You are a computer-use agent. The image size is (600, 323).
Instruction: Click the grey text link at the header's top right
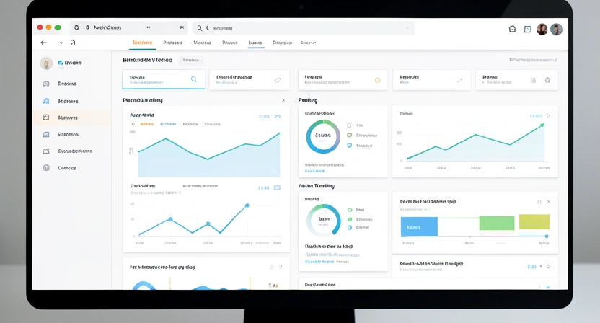tap(533, 60)
